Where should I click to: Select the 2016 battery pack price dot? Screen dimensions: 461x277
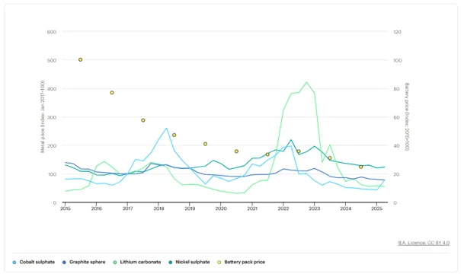point(112,93)
